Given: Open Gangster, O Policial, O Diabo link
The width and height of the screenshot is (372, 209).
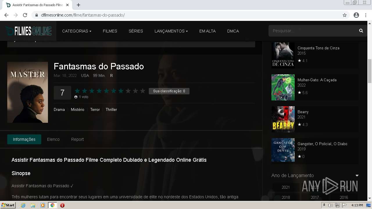Looking at the screenshot, I should [x=322, y=144].
